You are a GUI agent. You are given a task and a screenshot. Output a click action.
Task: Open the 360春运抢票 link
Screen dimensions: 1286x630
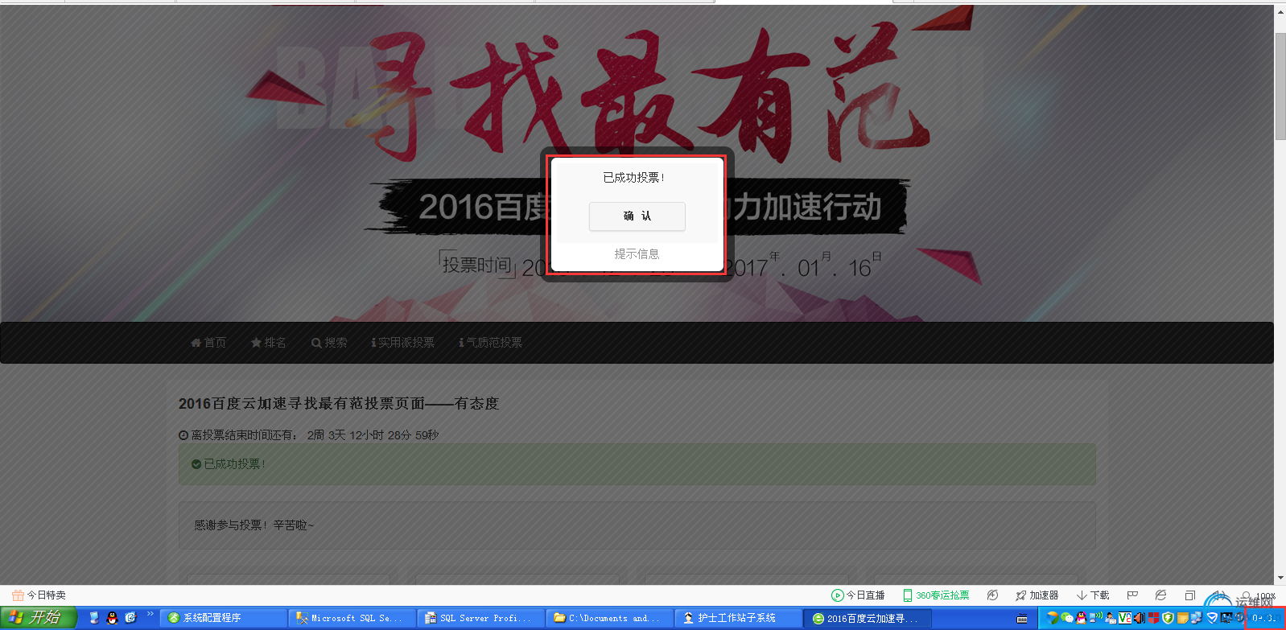click(936, 595)
